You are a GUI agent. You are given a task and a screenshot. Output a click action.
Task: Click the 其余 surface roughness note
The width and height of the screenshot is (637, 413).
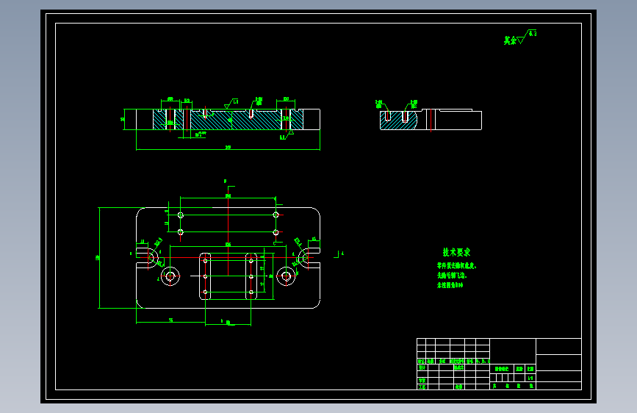[x=520, y=37]
